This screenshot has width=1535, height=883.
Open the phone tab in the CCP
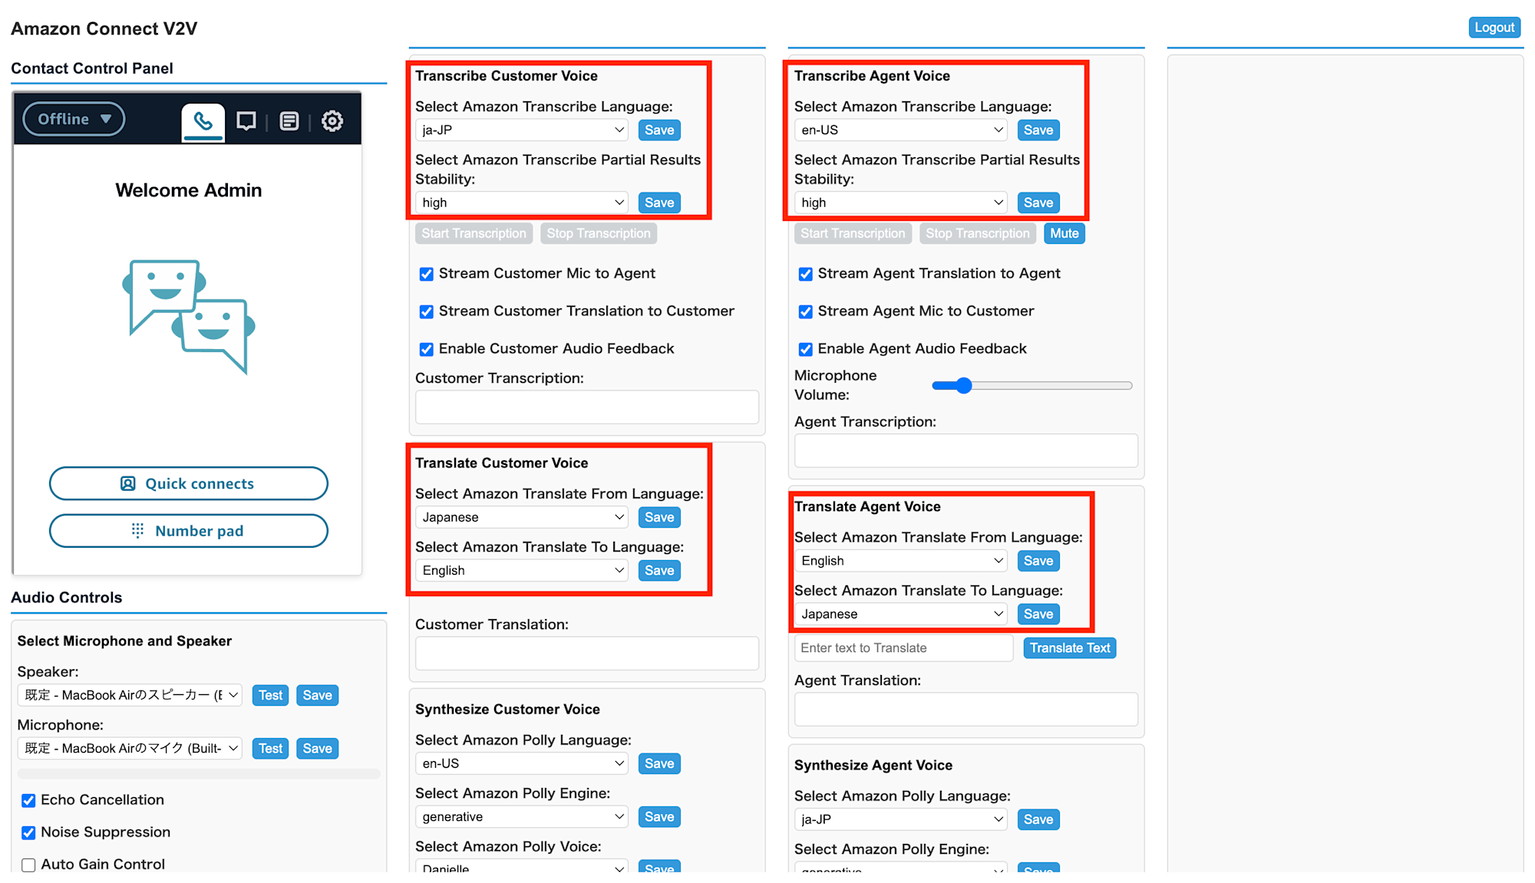(x=203, y=121)
